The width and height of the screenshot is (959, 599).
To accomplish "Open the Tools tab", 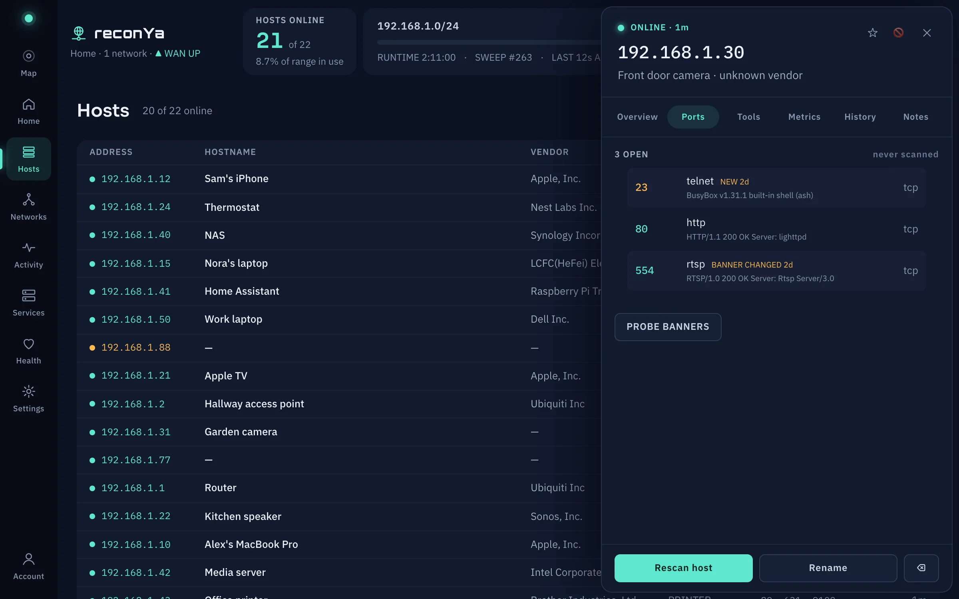I will [748, 117].
